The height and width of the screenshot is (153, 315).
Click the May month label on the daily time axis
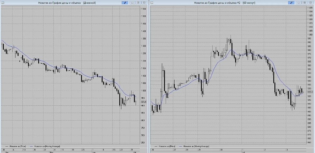[x=51, y=152]
